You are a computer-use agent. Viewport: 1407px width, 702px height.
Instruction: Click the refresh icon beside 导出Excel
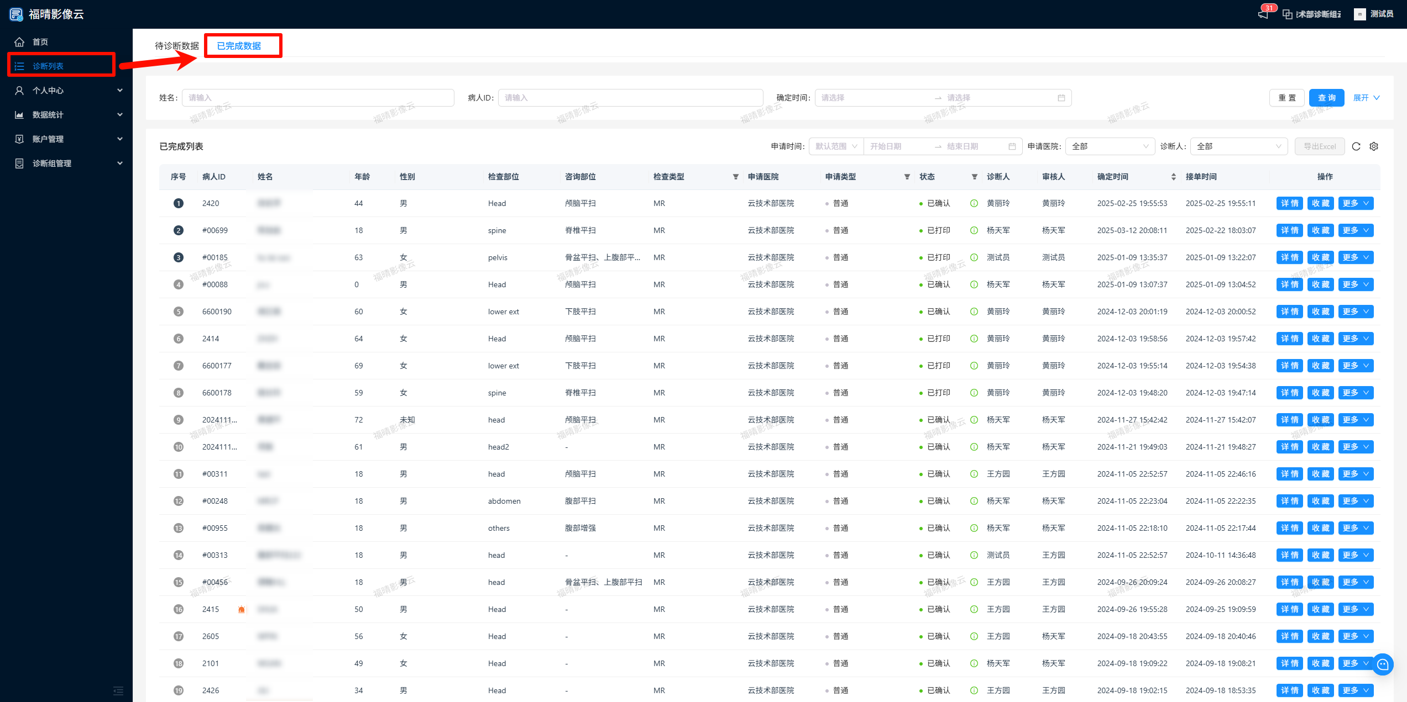1356,146
